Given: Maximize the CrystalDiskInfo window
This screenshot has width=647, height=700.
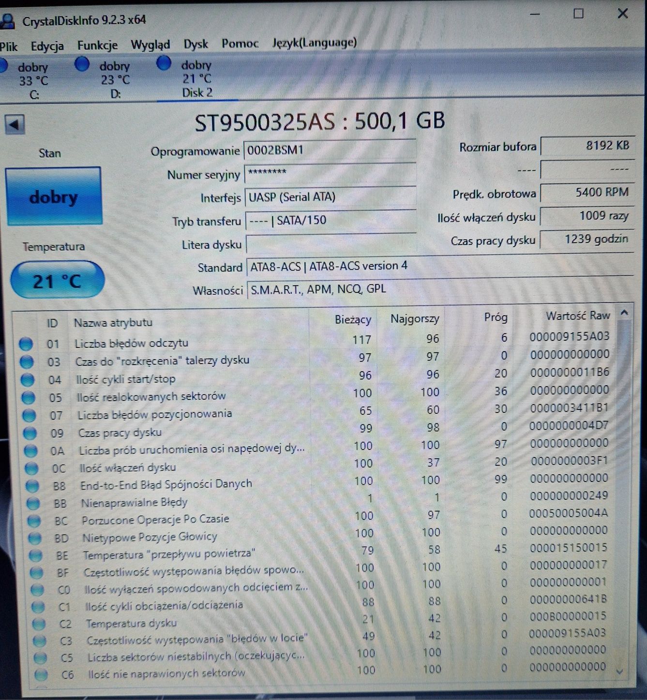Looking at the screenshot, I should [x=578, y=14].
